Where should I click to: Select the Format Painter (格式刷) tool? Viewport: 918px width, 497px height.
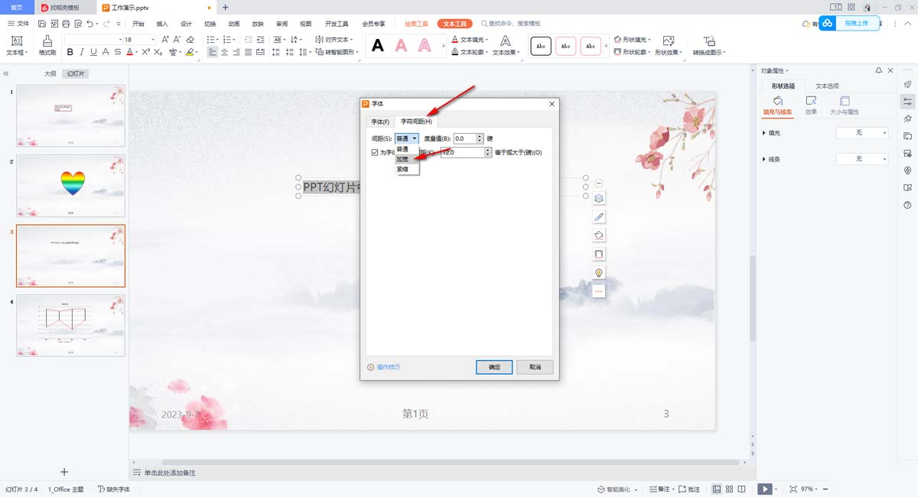click(x=47, y=45)
